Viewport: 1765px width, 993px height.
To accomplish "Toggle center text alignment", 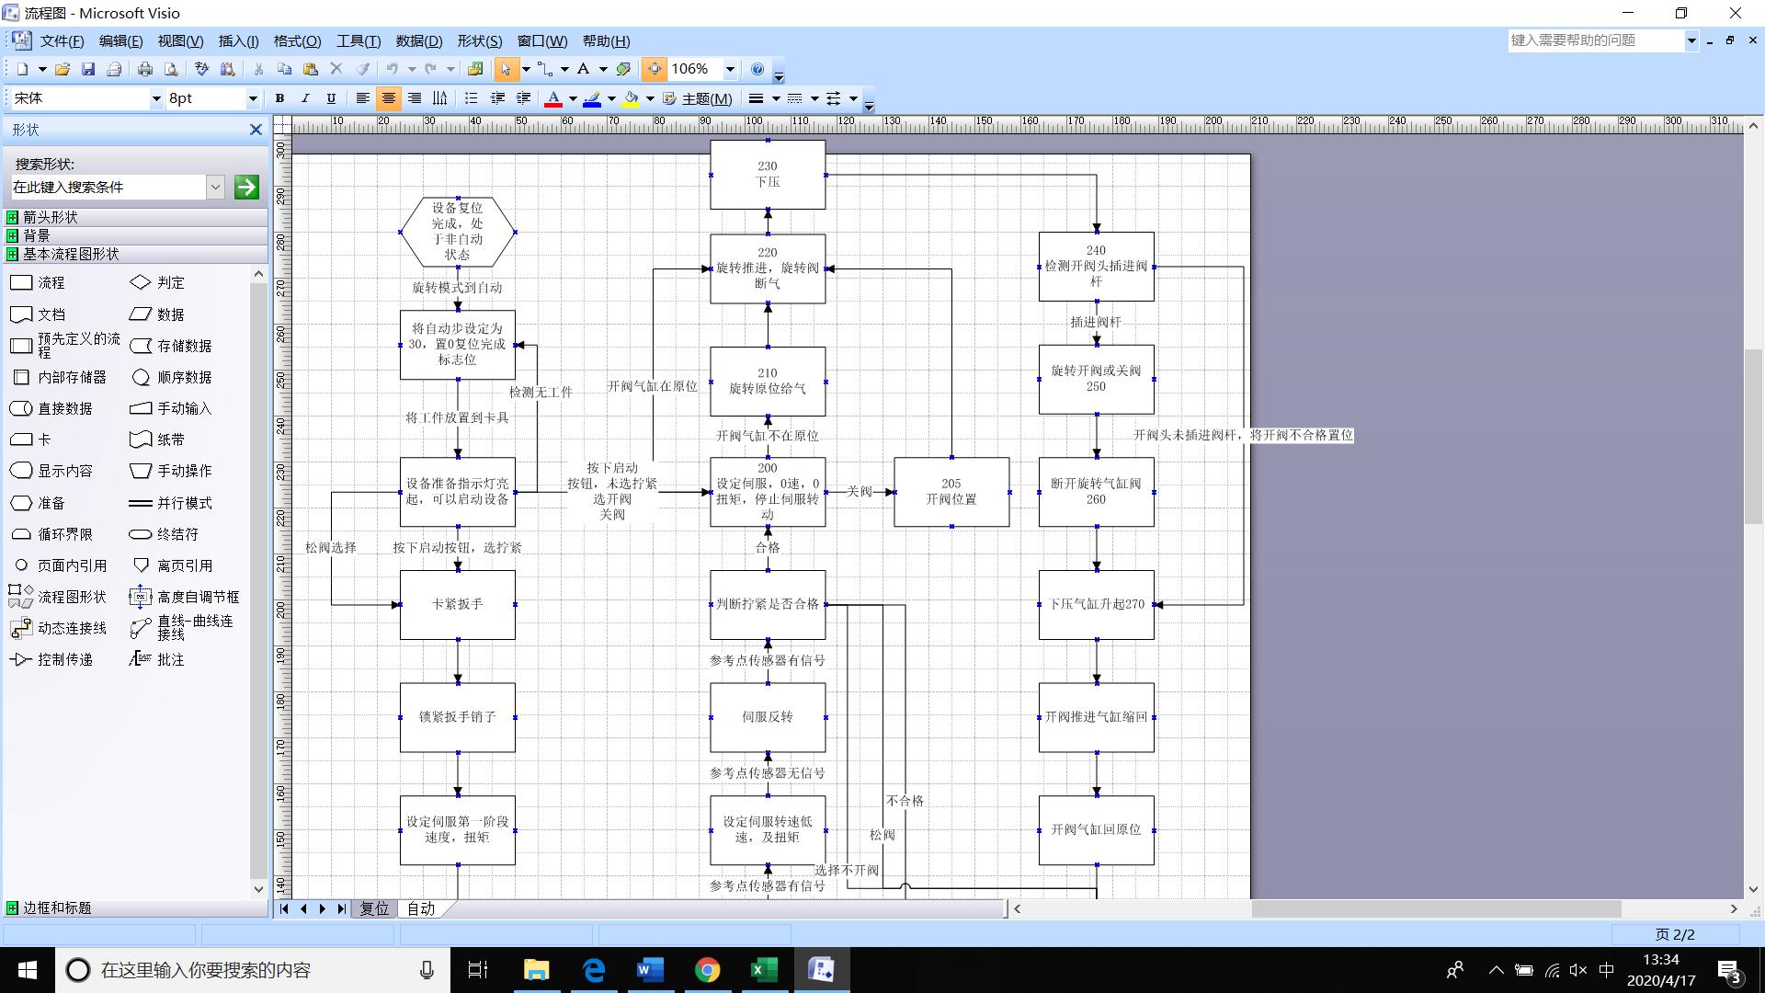I will (389, 98).
